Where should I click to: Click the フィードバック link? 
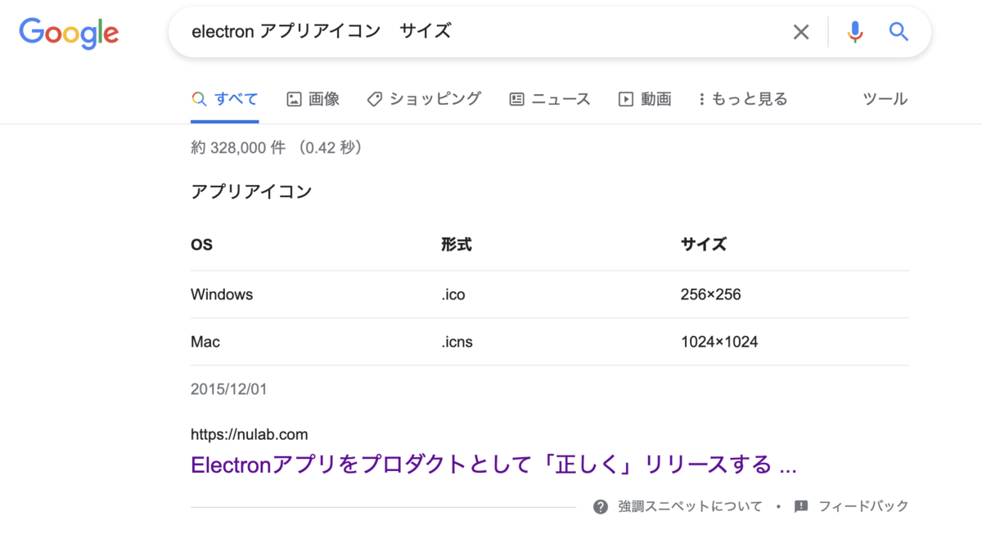pos(863,506)
